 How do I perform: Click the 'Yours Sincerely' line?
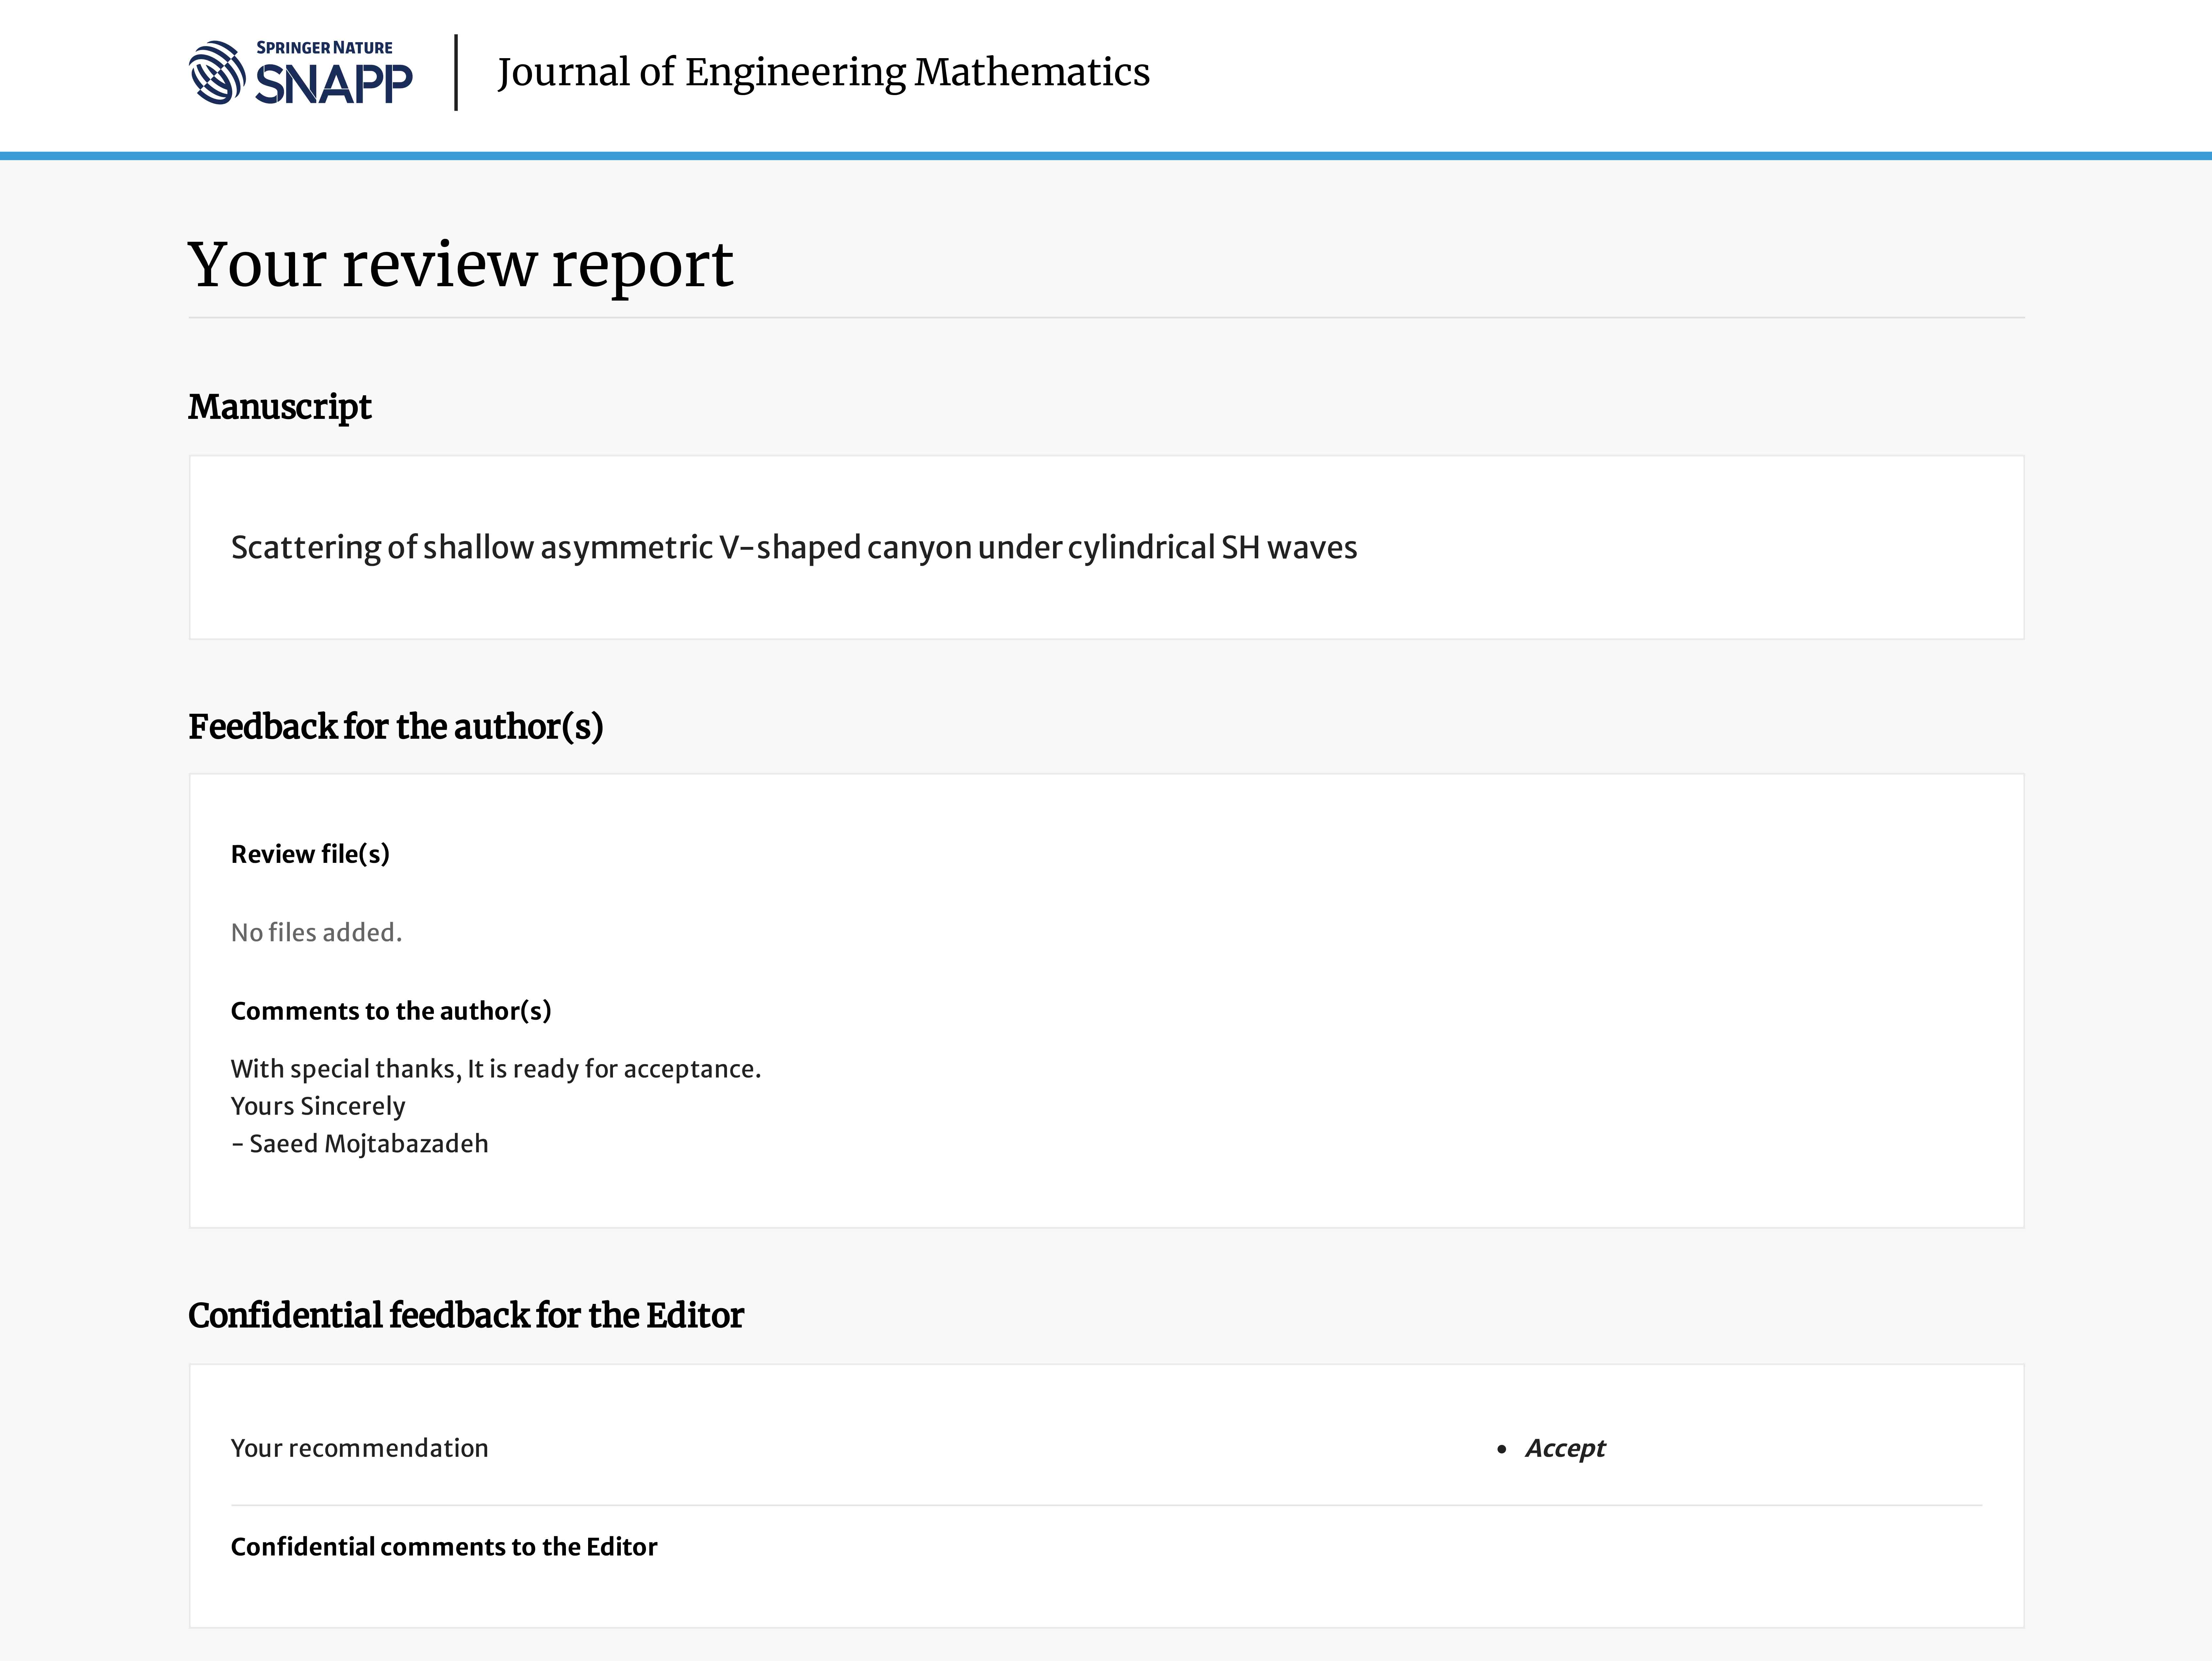[318, 1106]
